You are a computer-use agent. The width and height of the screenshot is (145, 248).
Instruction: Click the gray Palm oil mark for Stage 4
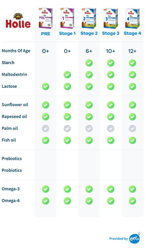(132, 128)
